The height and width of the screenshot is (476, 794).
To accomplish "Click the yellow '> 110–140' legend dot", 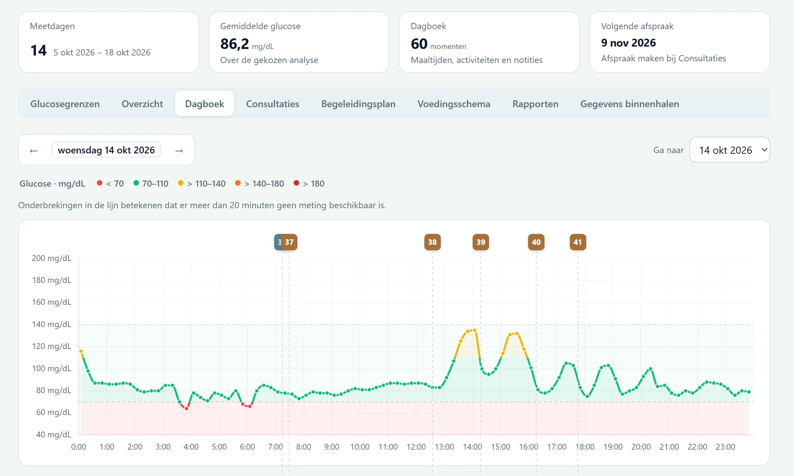I will [181, 183].
